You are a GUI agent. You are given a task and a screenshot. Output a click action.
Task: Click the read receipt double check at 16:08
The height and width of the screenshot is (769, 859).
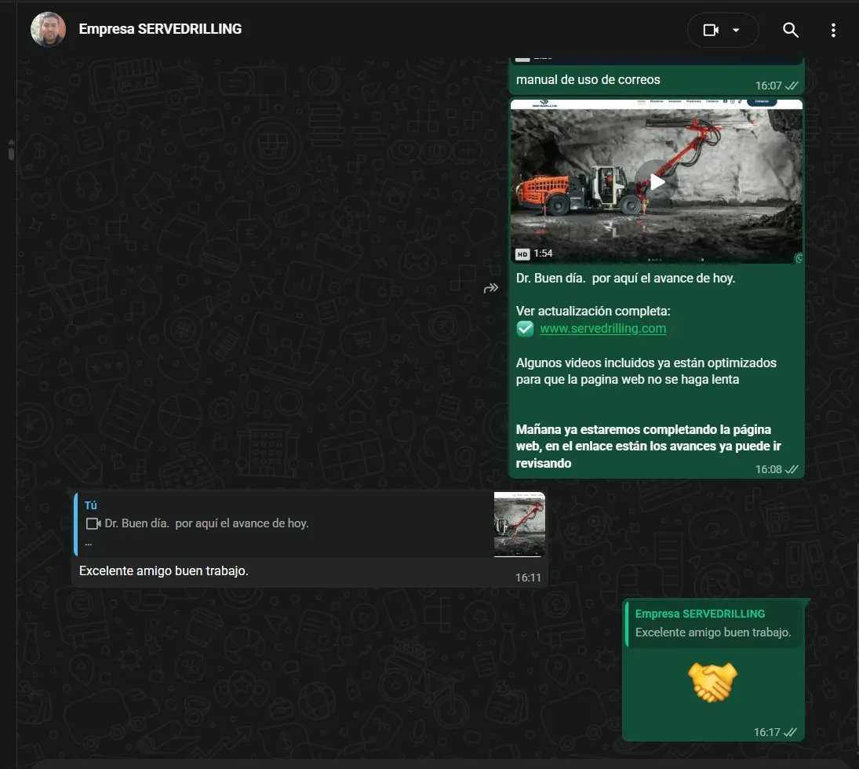(x=792, y=469)
